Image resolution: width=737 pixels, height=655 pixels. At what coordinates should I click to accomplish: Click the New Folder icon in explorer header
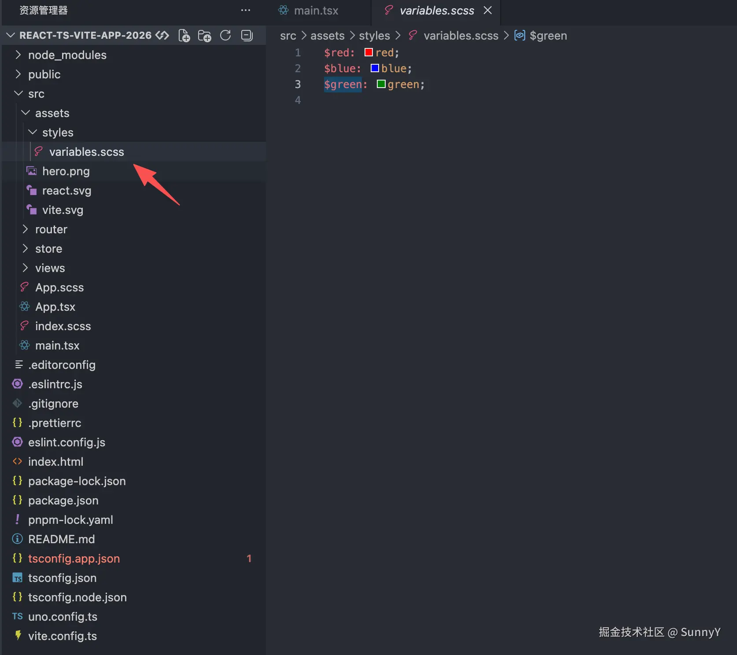pyautogui.click(x=205, y=36)
